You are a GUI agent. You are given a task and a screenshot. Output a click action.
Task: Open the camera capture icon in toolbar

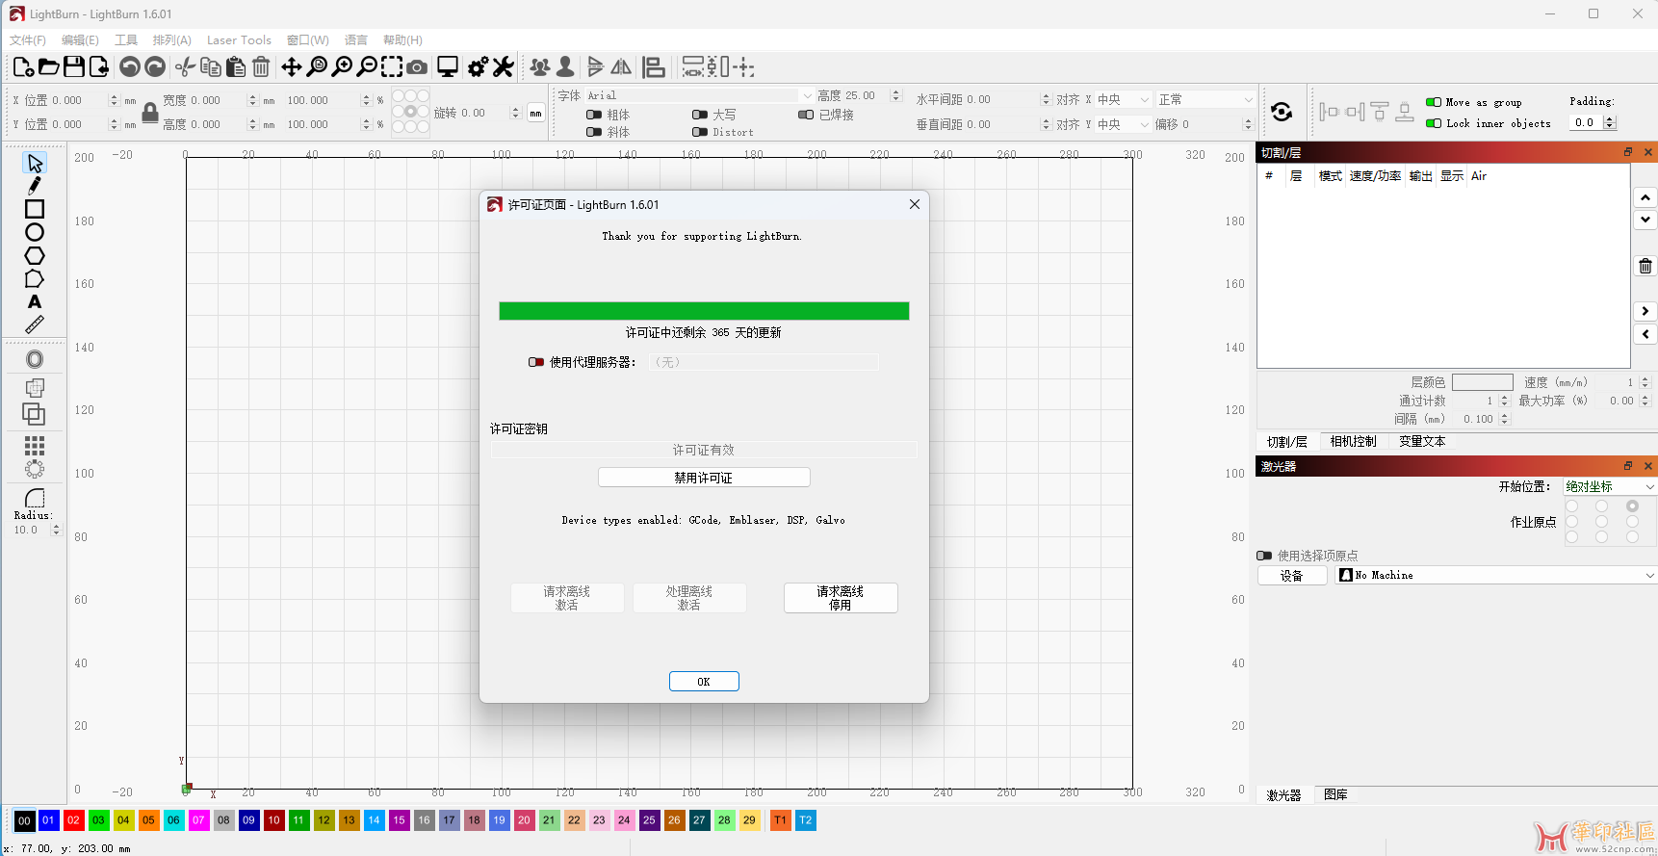417,66
